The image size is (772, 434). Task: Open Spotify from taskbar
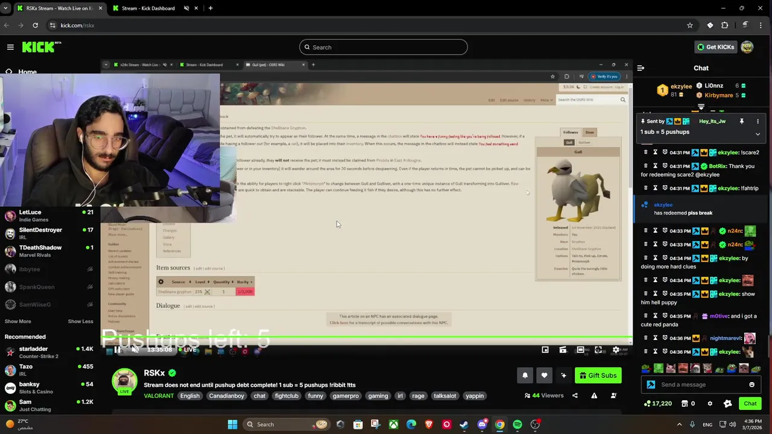517,424
